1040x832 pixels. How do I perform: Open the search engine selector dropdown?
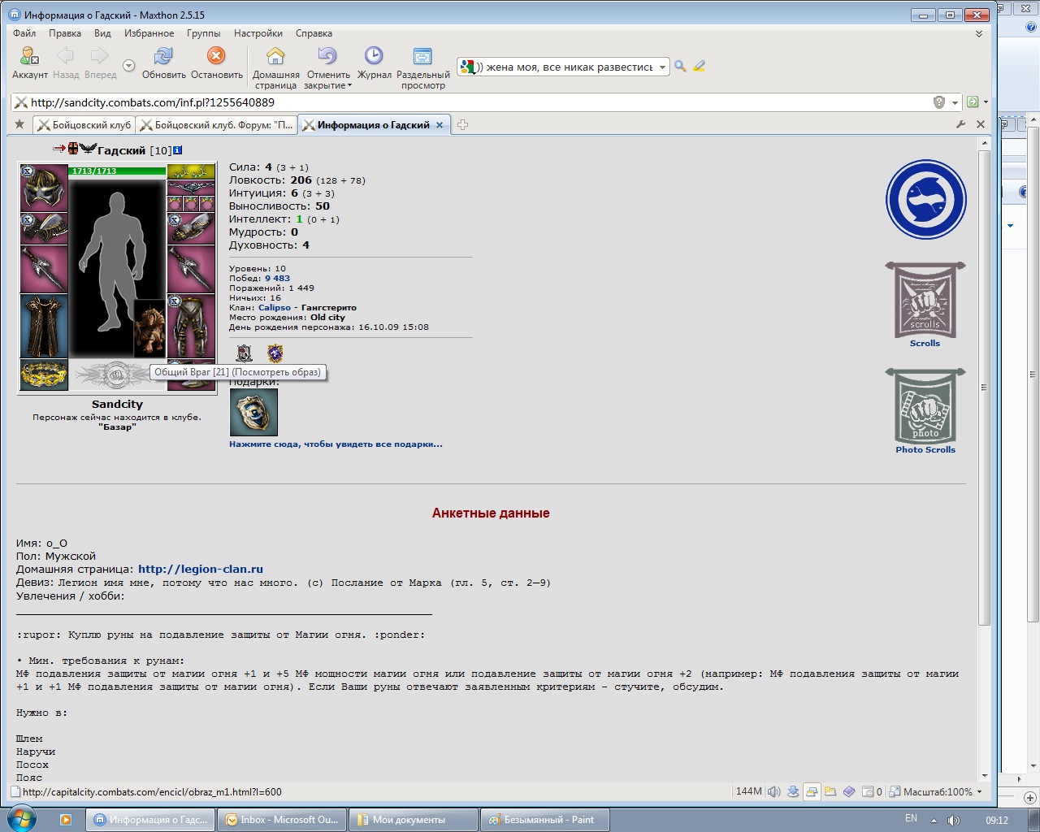[466, 67]
